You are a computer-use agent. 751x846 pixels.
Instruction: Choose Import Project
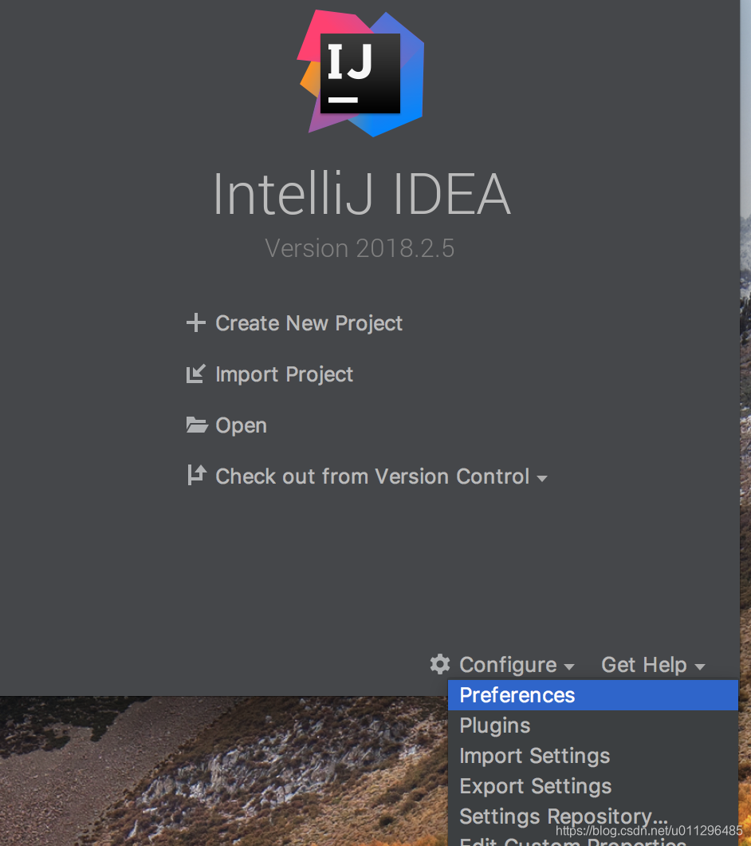tap(284, 374)
